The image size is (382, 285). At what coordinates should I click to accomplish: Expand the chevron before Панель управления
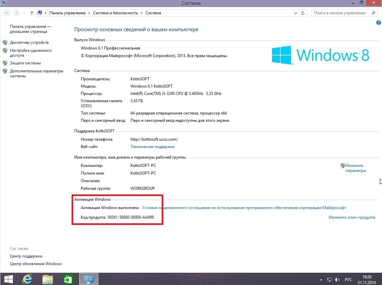click(x=46, y=13)
